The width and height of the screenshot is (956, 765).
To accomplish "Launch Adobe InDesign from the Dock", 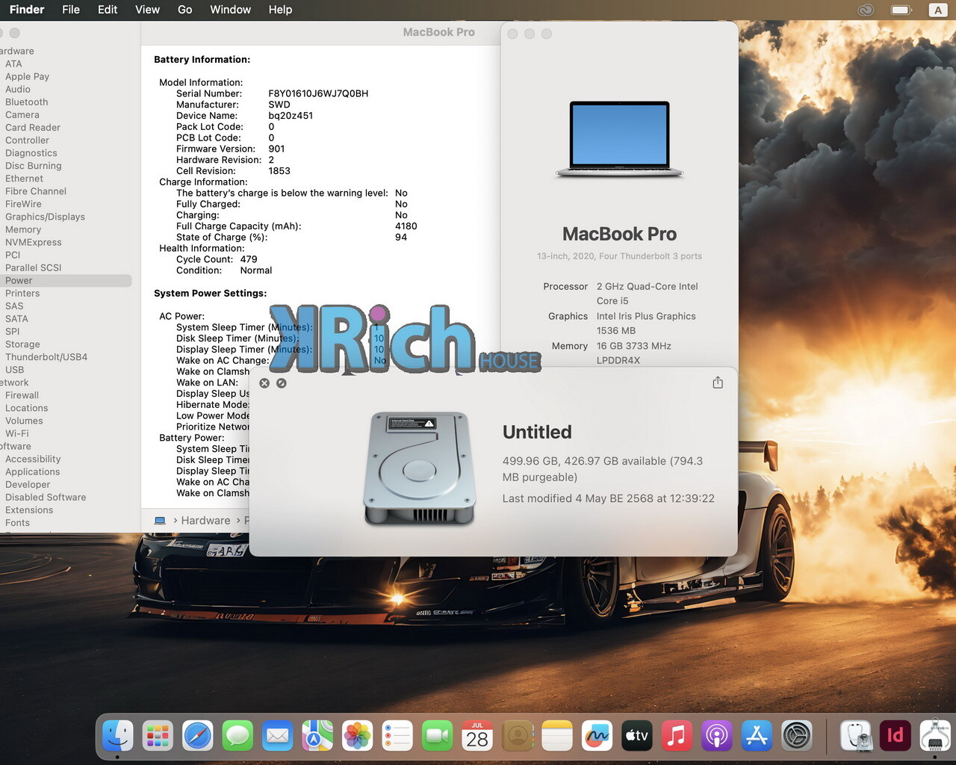I will pyautogui.click(x=896, y=736).
